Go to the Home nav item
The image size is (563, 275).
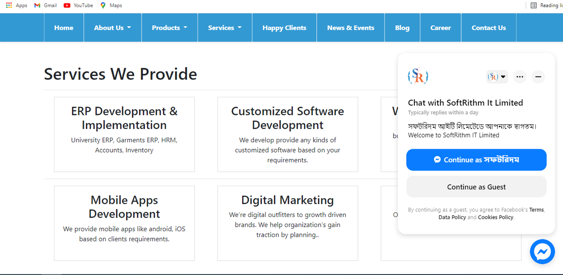(x=64, y=28)
